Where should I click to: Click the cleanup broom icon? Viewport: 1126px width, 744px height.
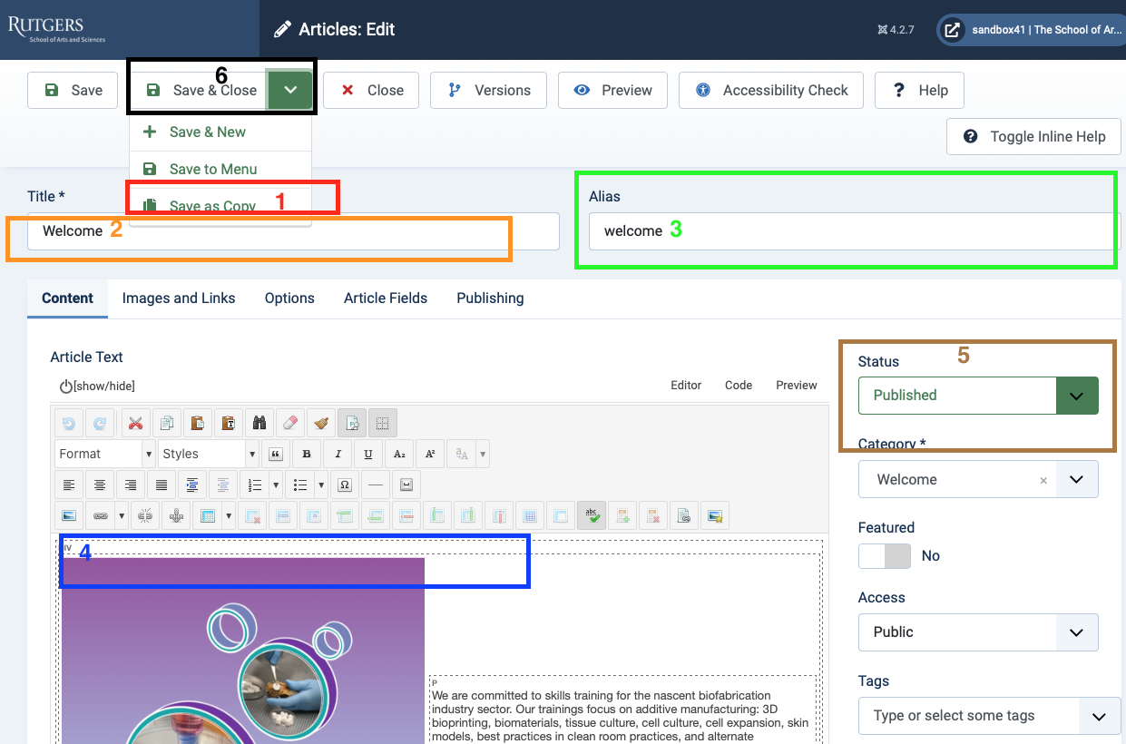pyautogui.click(x=321, y=423)
